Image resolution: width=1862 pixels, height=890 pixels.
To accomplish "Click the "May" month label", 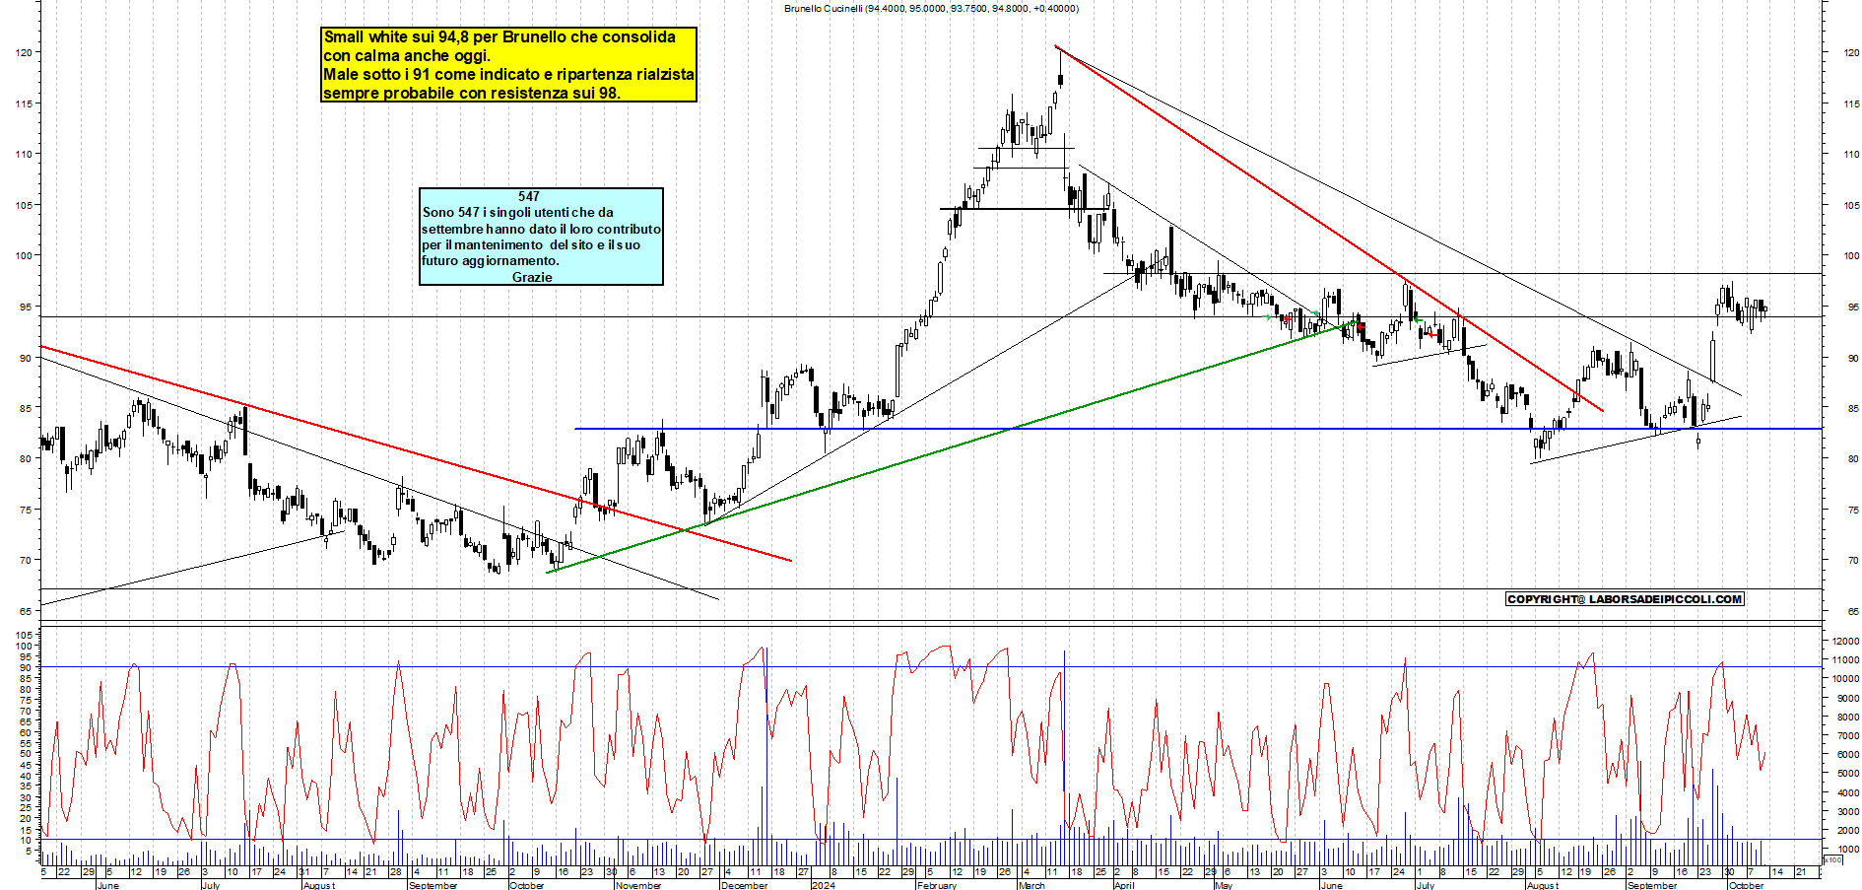I will point(1224,885).
